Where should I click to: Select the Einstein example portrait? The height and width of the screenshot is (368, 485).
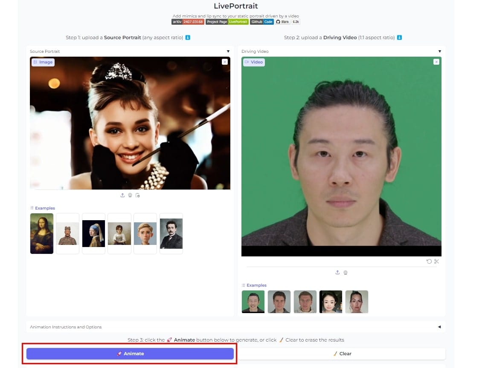tap(171, 233)
